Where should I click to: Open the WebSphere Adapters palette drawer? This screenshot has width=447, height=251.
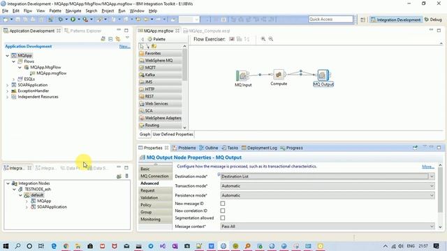[160, 118]
